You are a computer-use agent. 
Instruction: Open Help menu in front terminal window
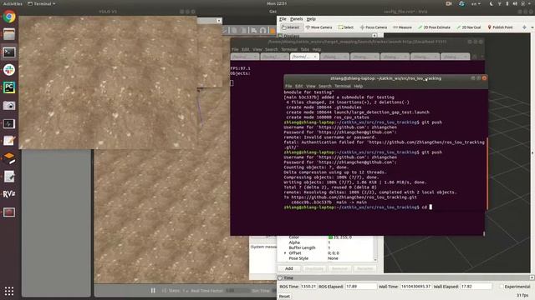coord(358,86)
